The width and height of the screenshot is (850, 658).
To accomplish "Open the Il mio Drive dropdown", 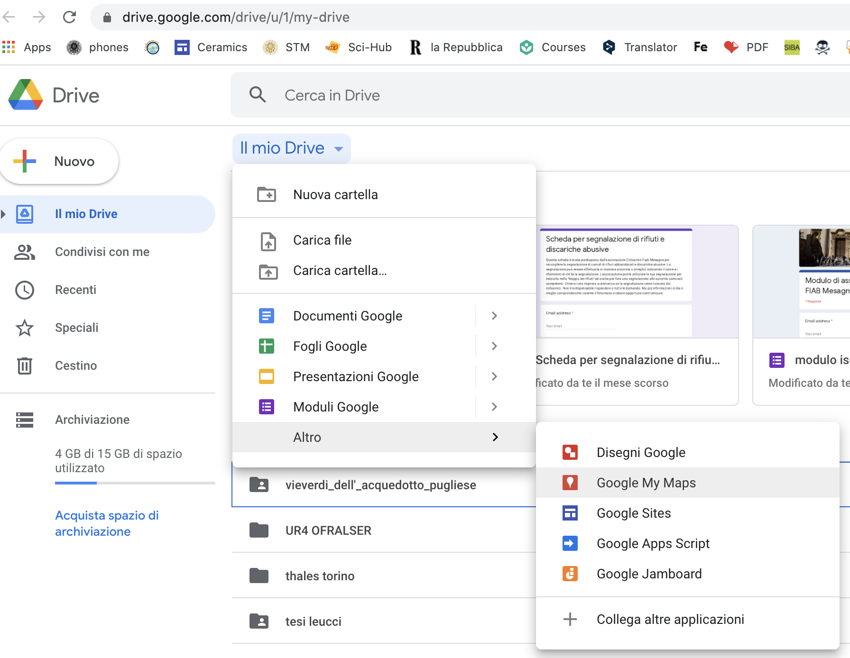I will pyautogui.click(x=291, y=148).
